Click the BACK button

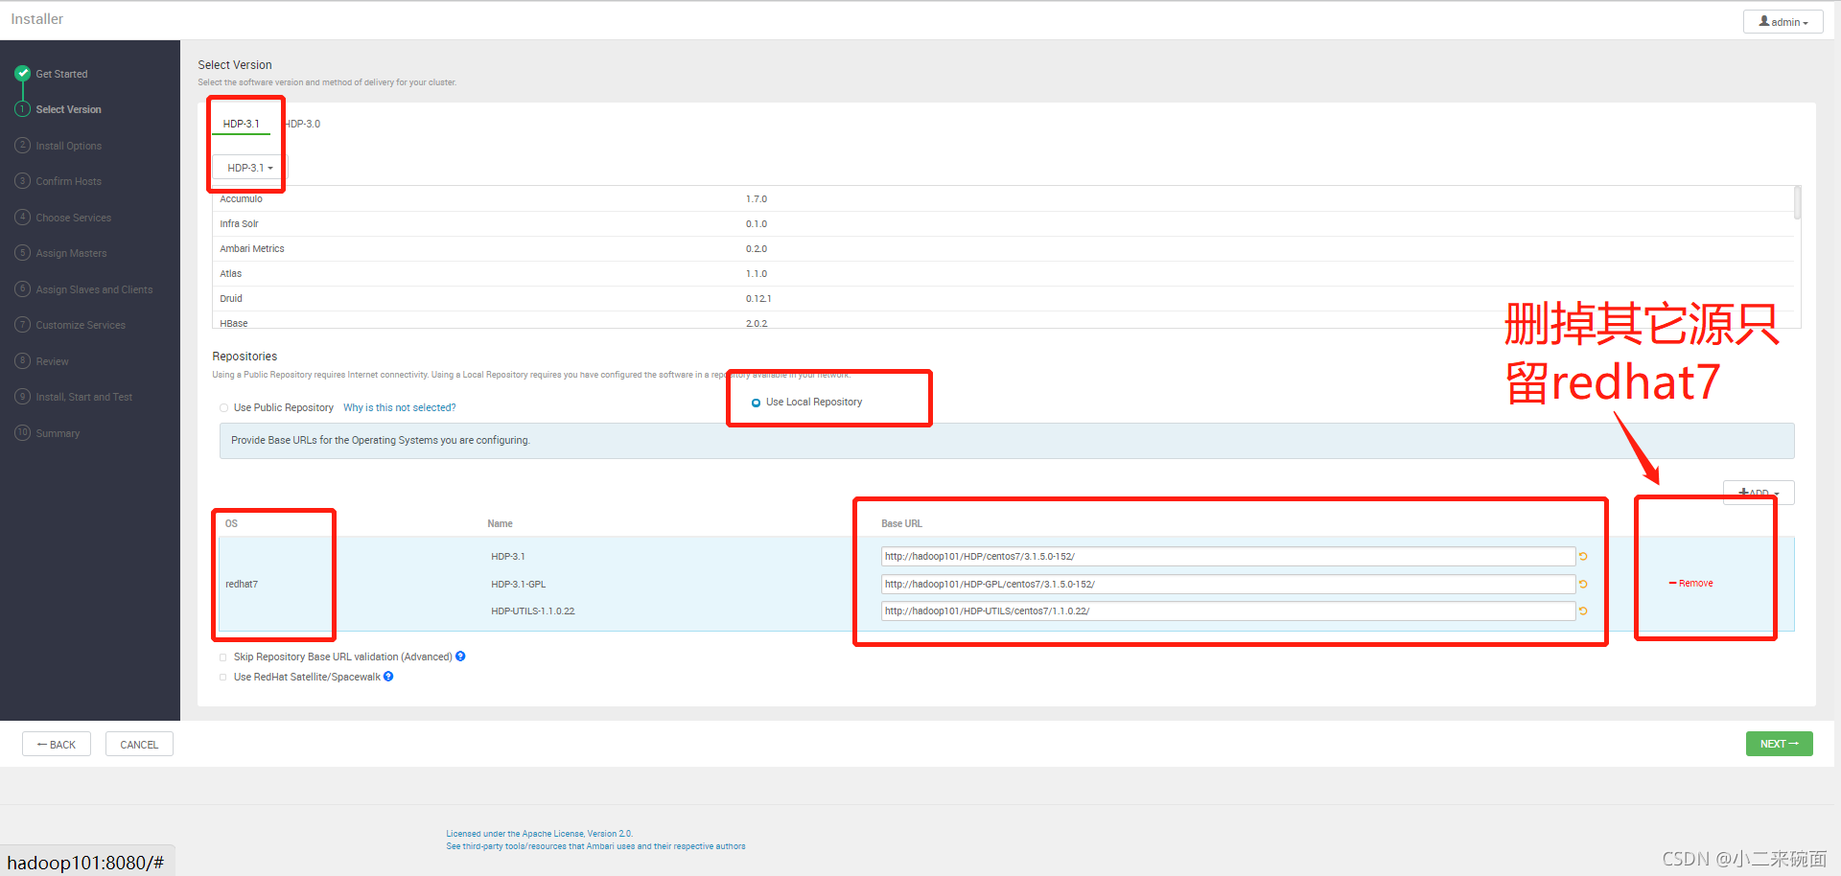click(57, 745)
